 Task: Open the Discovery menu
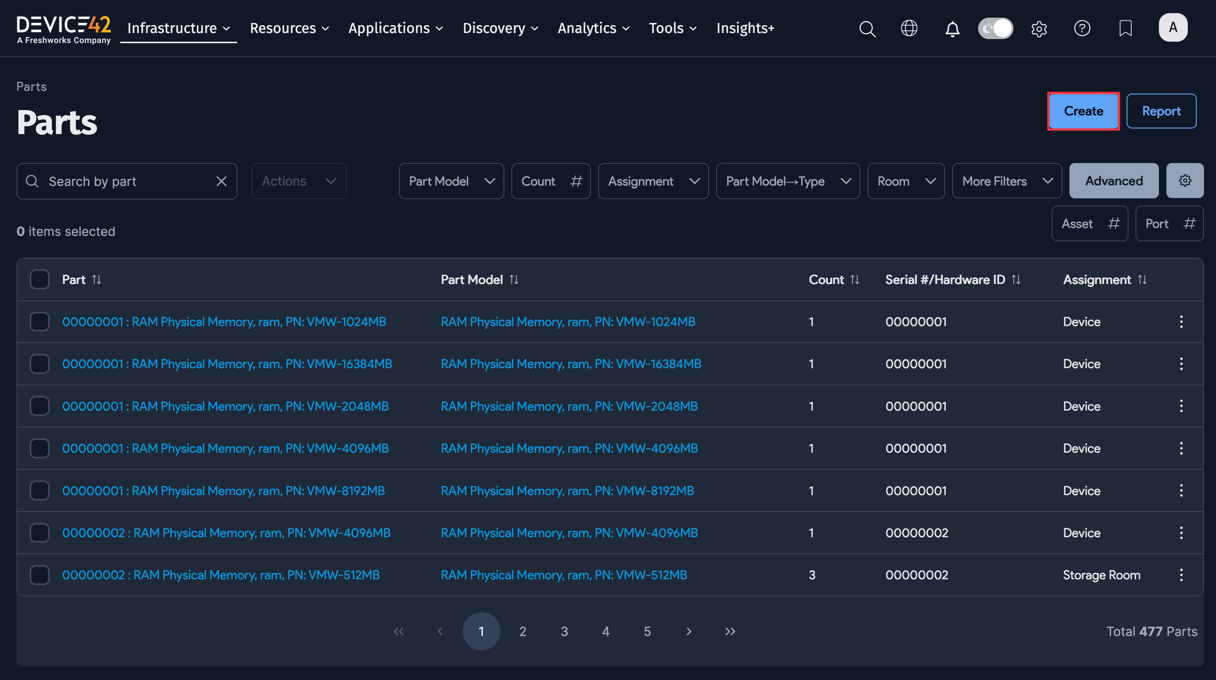click(500, 28)
